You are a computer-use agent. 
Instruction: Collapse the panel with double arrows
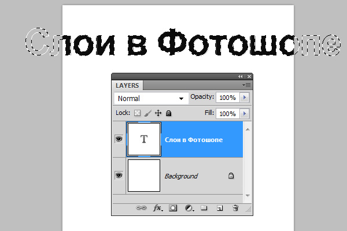coord(241,76)
